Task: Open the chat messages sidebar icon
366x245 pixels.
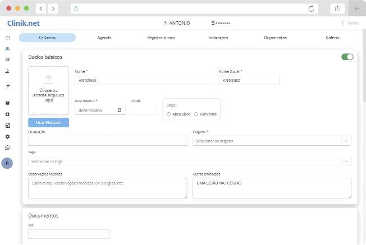Action: point(7,59)
